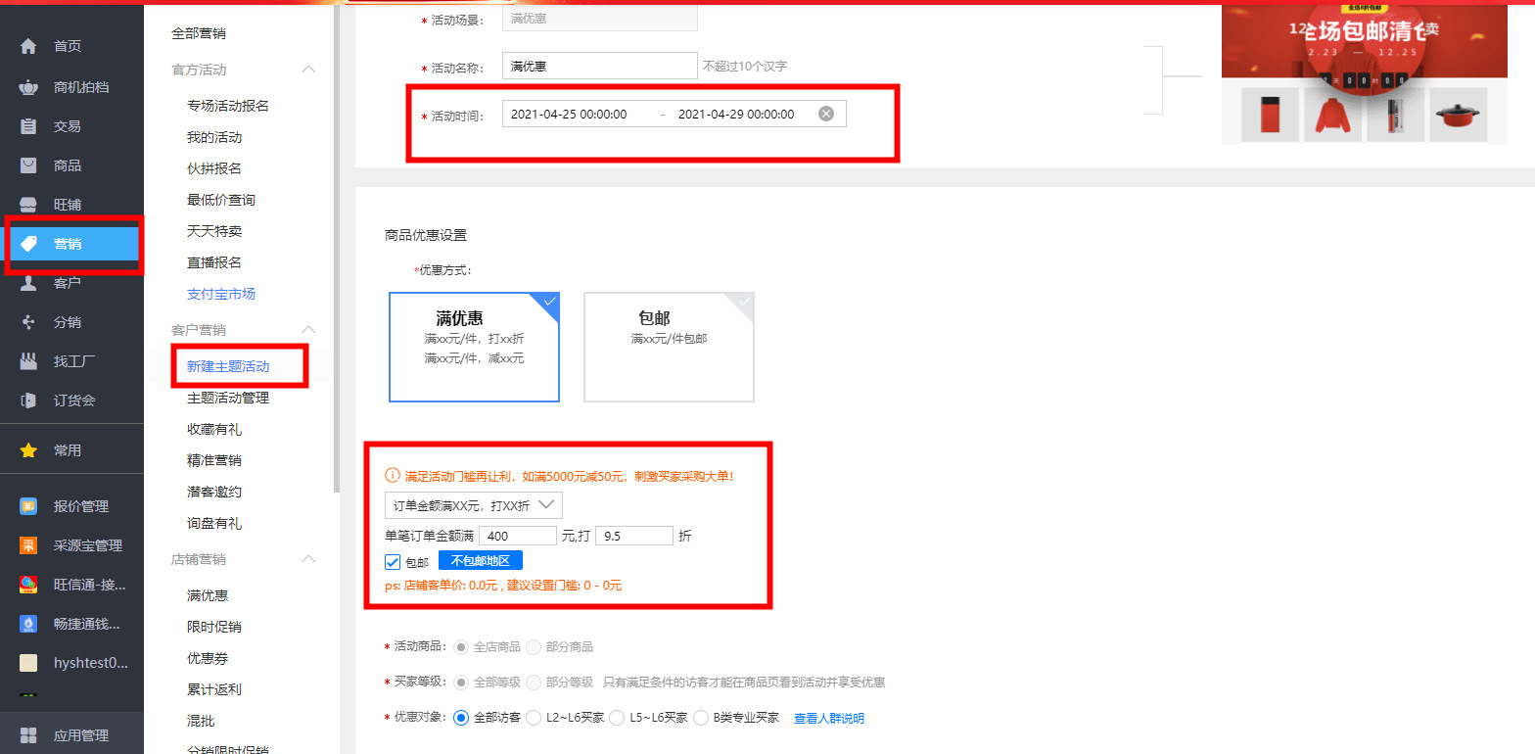Click the 400 order amount input field

pyautogui.click(x=517, y=536)
